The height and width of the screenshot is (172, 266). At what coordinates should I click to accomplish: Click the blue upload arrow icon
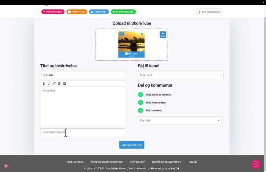(x=163, y=35)
